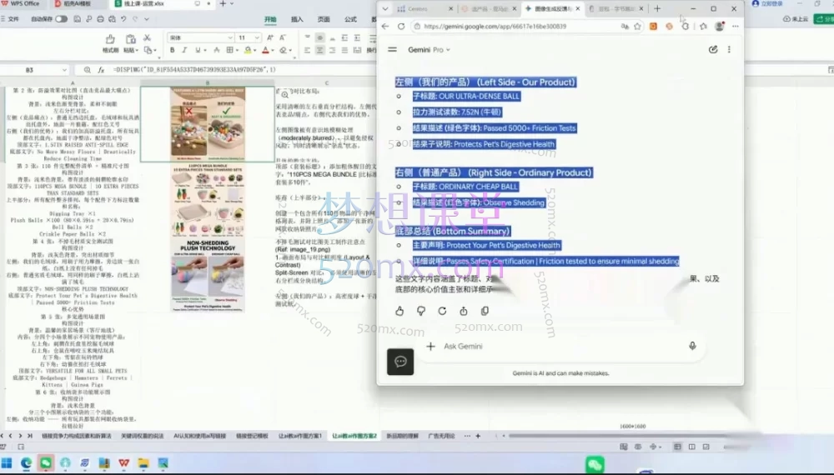Expand the quick access toolbar chevron

(147, 19)
